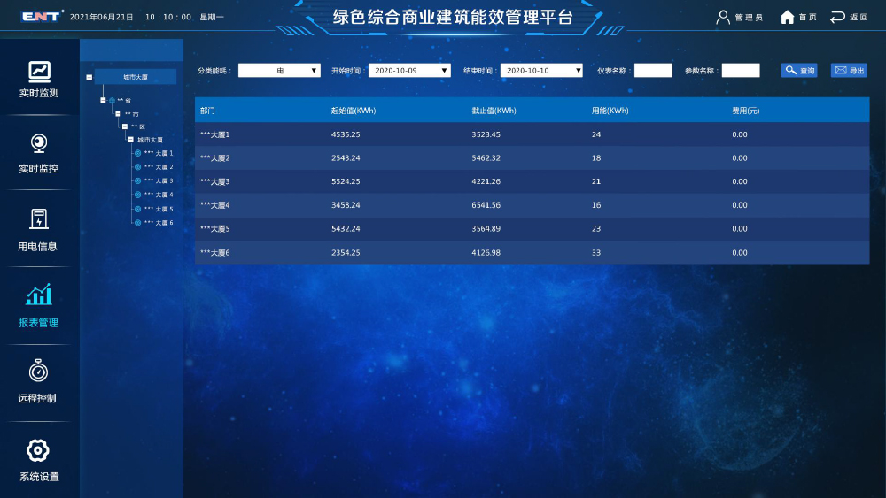Click the 查询 search button
The image size is (886, 498).
pos(799,71)
